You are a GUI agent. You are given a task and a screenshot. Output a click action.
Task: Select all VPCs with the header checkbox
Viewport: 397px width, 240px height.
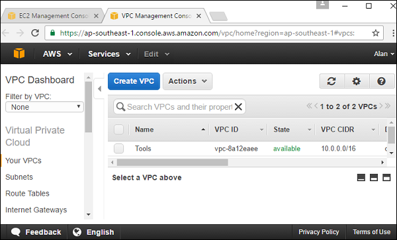(x=118, y=130)
